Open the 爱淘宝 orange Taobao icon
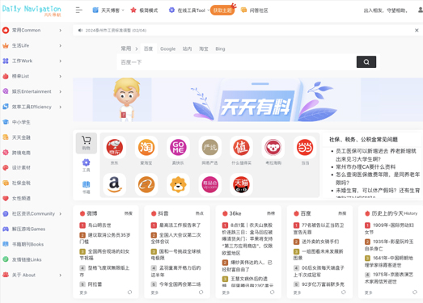 pos(146,147)
